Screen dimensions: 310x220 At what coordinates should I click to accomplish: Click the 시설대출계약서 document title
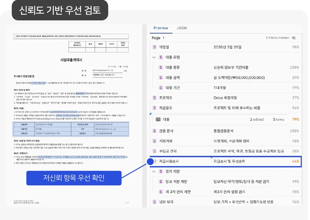[x=71, y=60]
